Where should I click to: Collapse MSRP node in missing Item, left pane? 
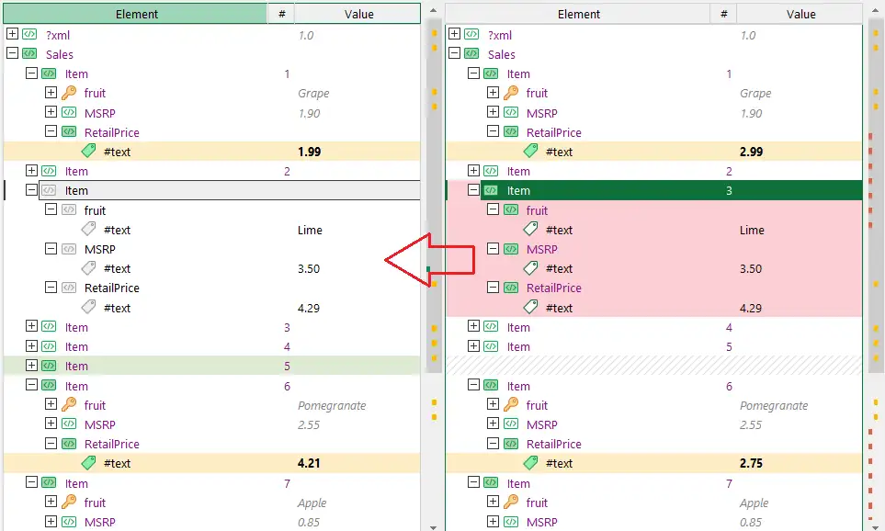51,248
